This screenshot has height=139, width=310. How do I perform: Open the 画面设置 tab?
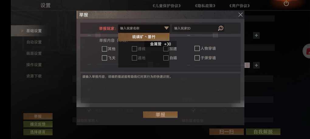(34, 53)
